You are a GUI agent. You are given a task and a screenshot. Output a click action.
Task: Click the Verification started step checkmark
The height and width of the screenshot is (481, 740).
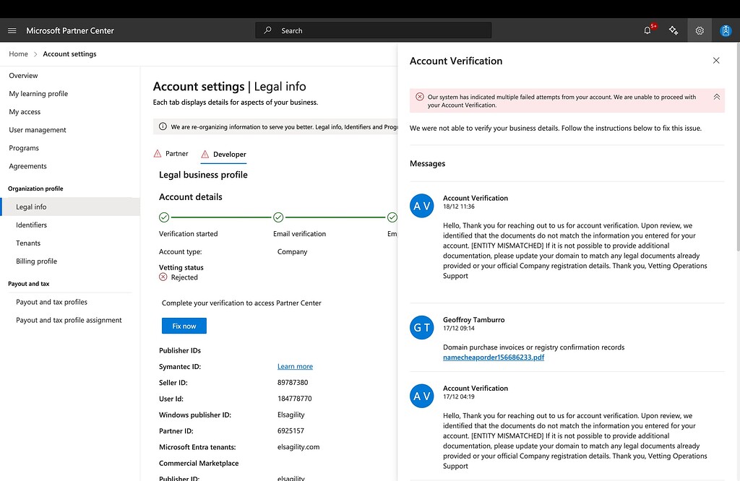[x=164, y=217]
